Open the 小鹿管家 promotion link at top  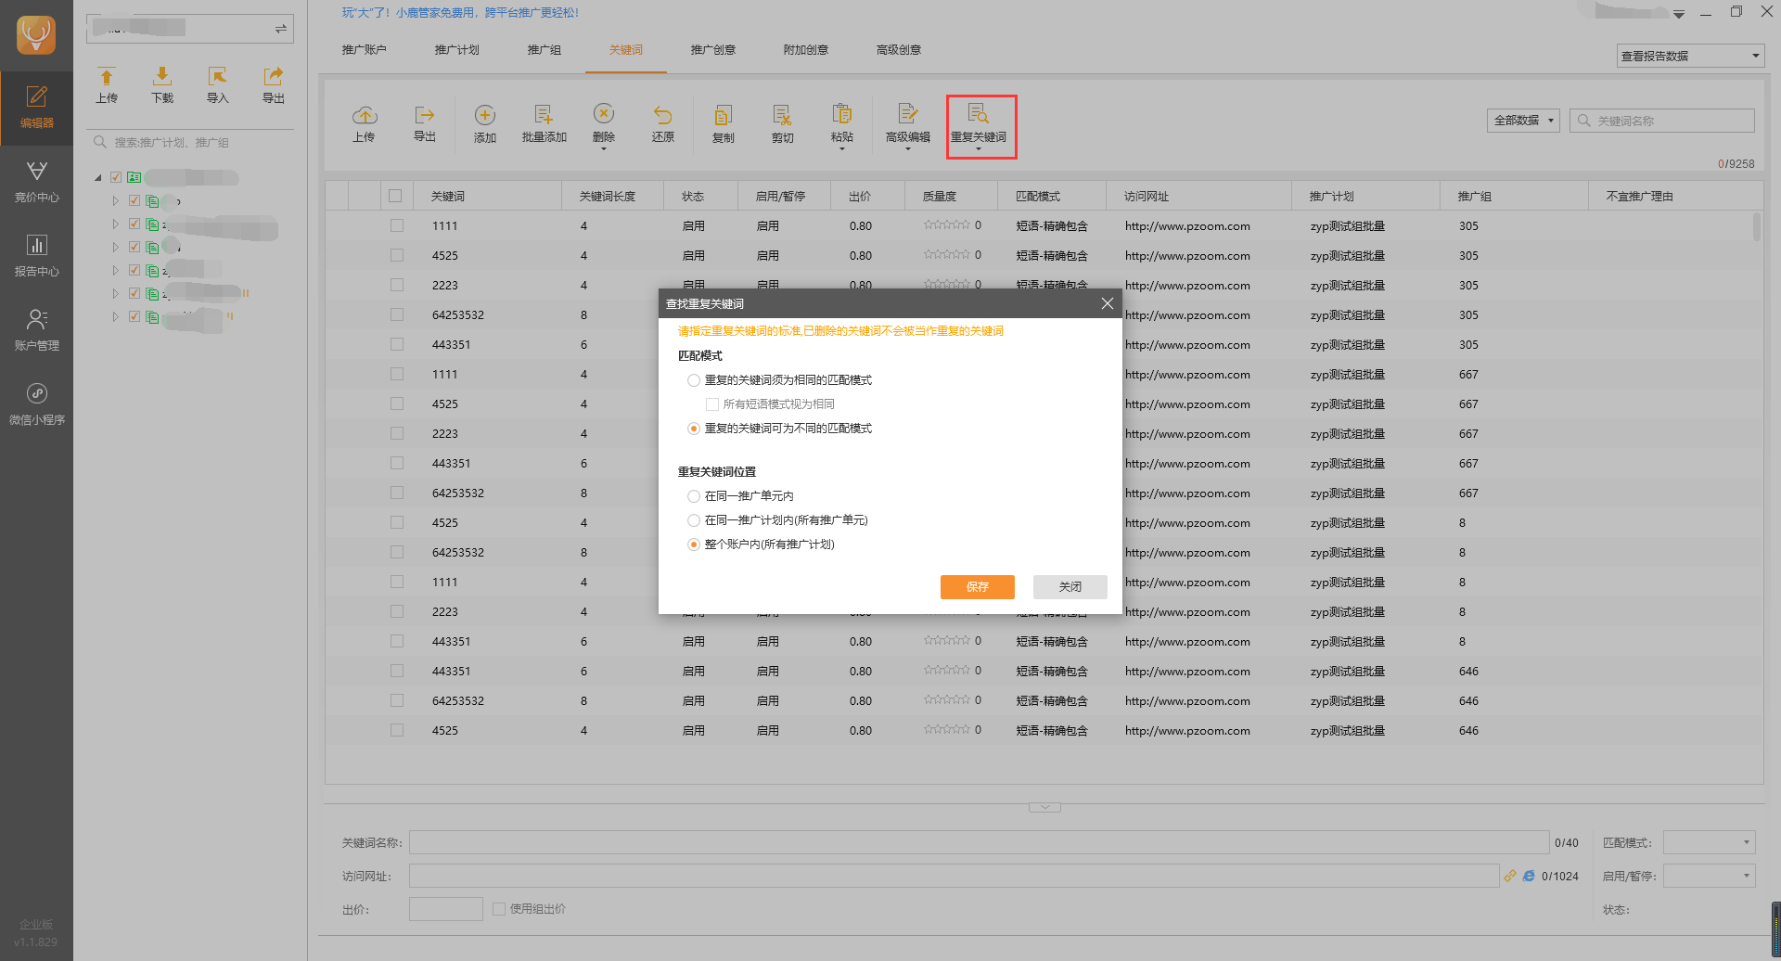[x=460, y=13]
